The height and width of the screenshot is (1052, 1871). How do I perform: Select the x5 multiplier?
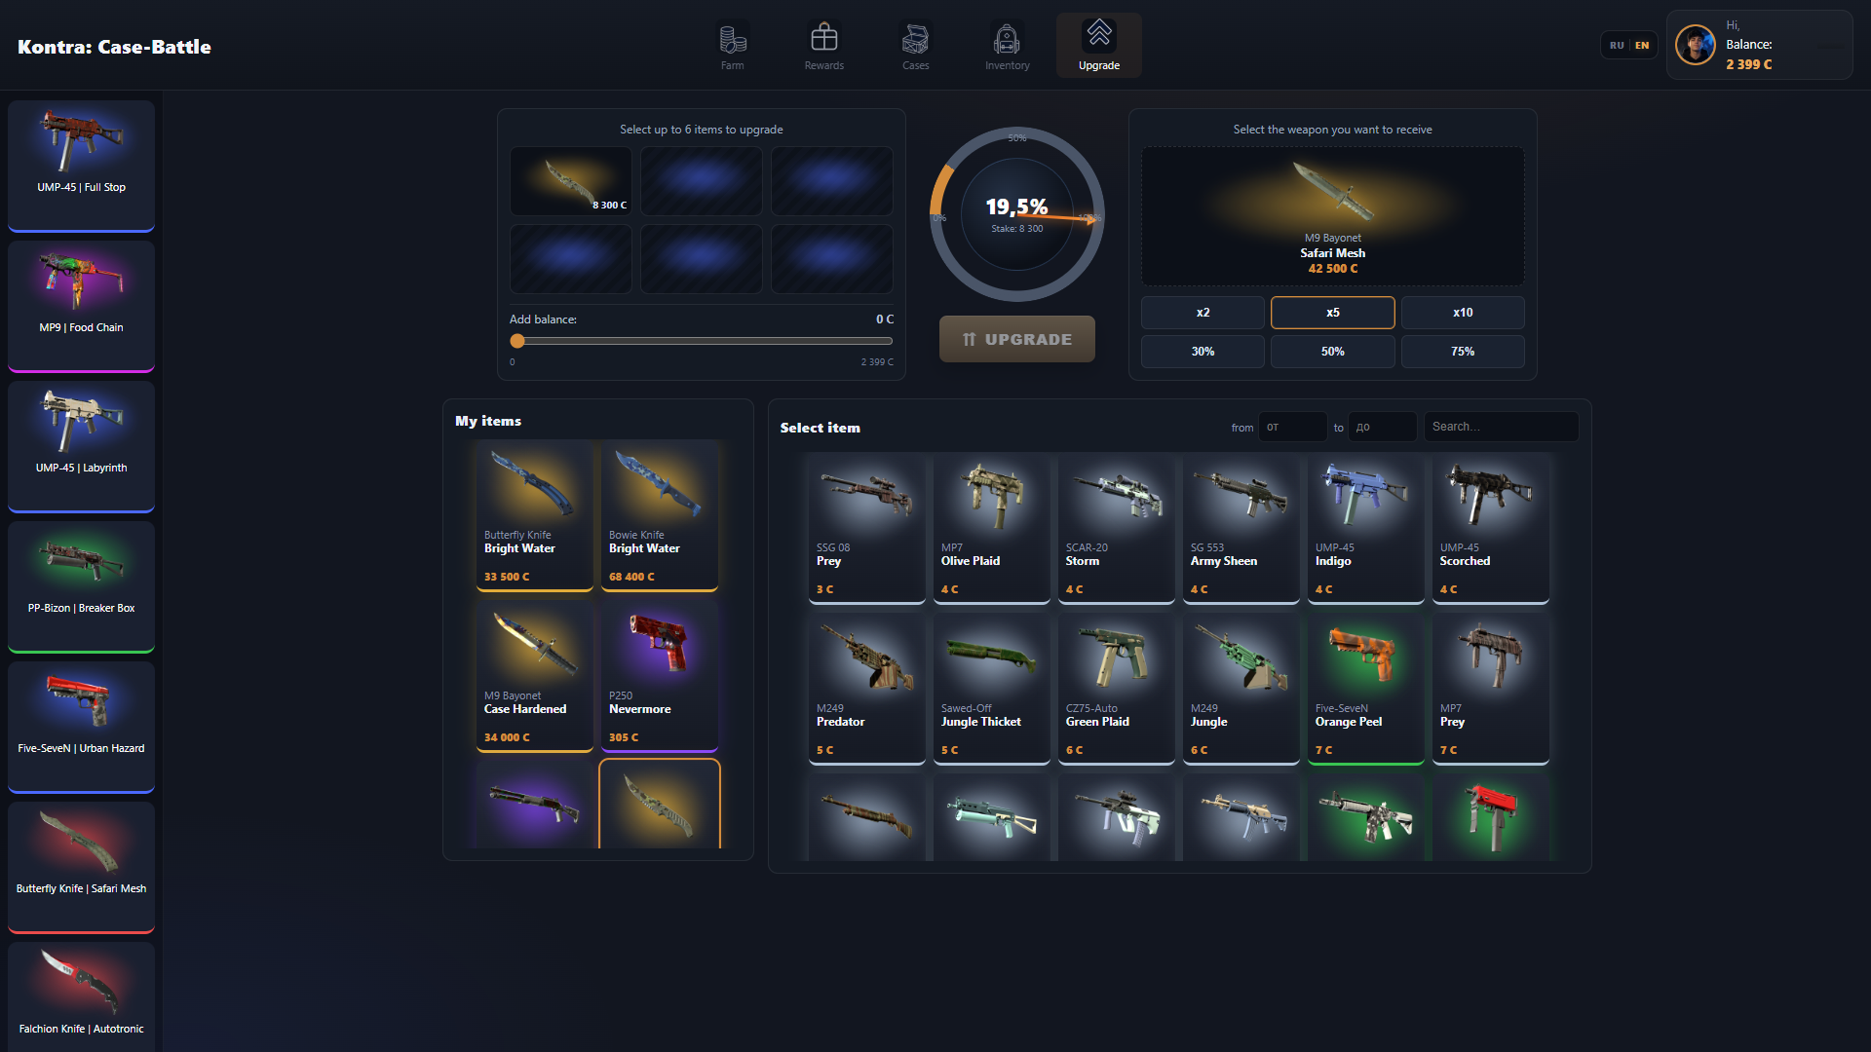click(1333, 313)
